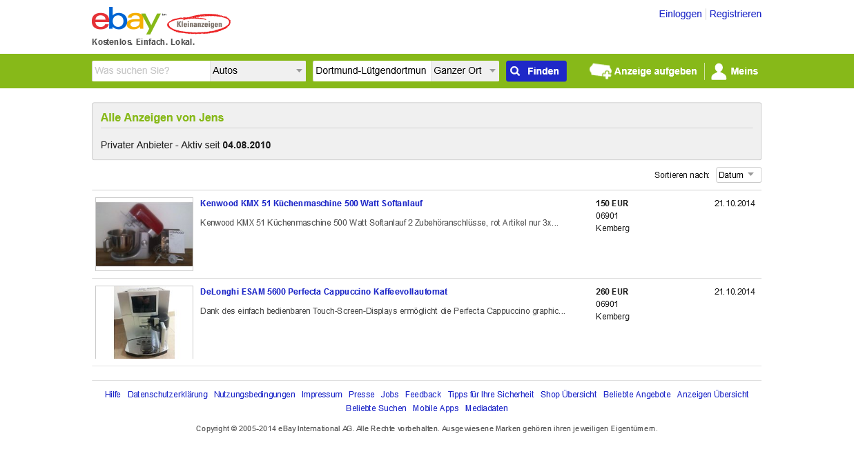854x456 pixels.
Task: Click the Kenwood kitchen machine thumbnail
Action: click(x=144, y=234)
